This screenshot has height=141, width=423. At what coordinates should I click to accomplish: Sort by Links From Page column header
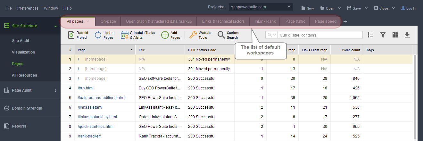click(x=314, y=50)
